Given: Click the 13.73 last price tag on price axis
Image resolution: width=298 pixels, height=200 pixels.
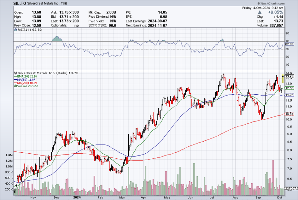Looking at the screenshot, I should pyautogui.click(x=289, y=76).
